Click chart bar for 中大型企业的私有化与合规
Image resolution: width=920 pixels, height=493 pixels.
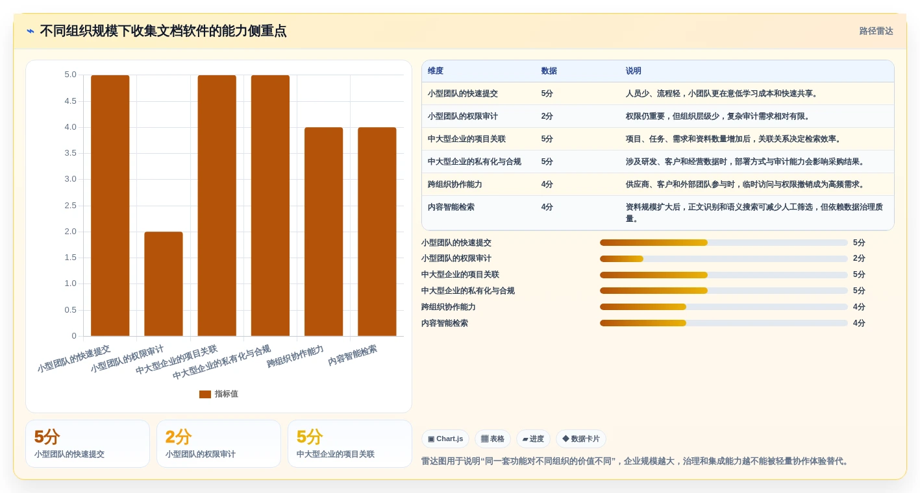(270, 206)
